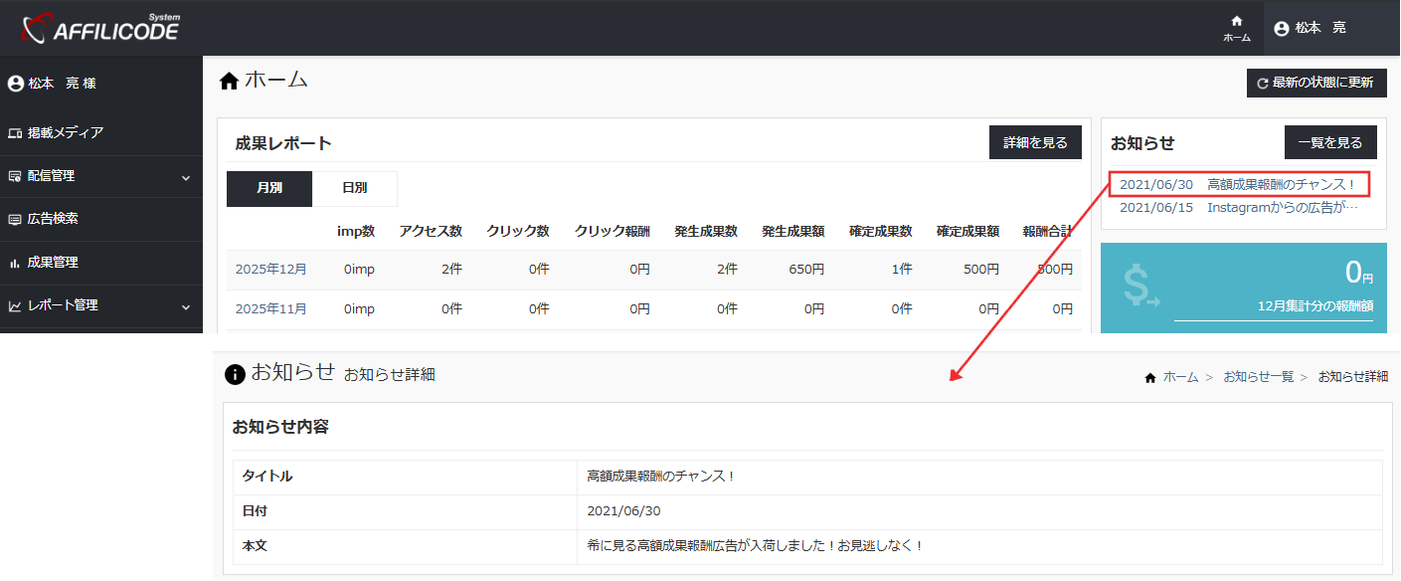Image resolution: width=1401 pixels, height=581 pixels.
Task: Expand the レポート管理 sidebar chevron
Action: pyautogui.click(x=186, y=306)
